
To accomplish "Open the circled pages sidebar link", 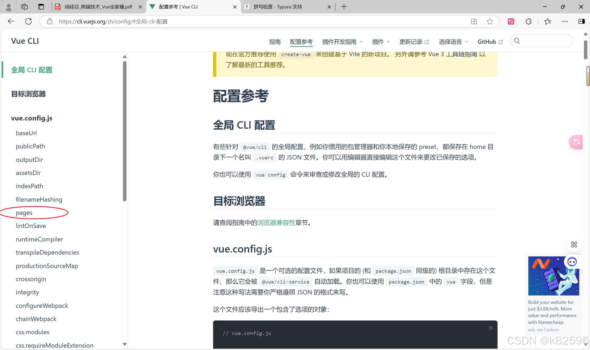I will (24, 213).
